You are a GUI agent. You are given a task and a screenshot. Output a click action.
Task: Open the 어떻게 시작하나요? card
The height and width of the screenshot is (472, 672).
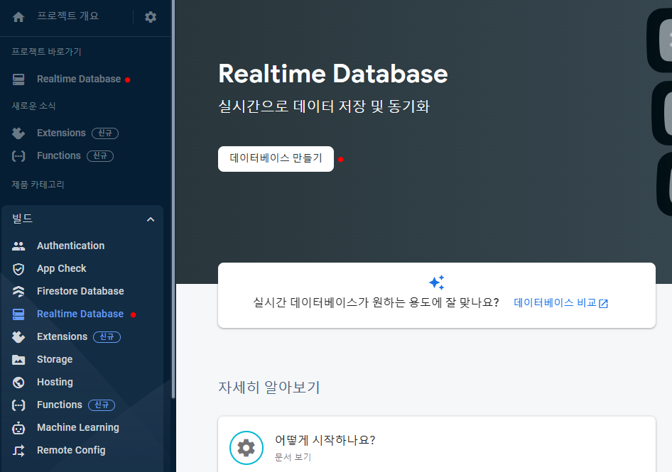coord(437,444)
